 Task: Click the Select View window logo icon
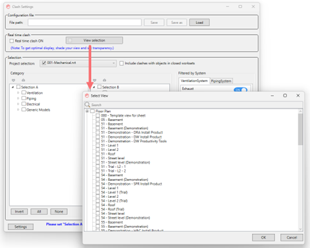click(x=87, y=95)
